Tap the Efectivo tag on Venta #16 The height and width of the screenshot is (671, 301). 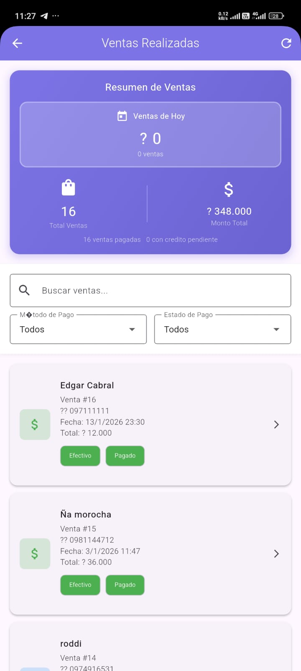point(80,456)
